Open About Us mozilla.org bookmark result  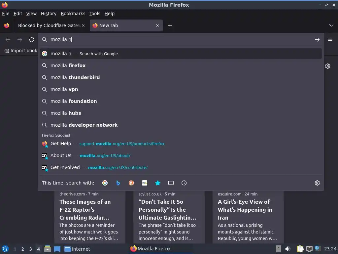point(181,155)
